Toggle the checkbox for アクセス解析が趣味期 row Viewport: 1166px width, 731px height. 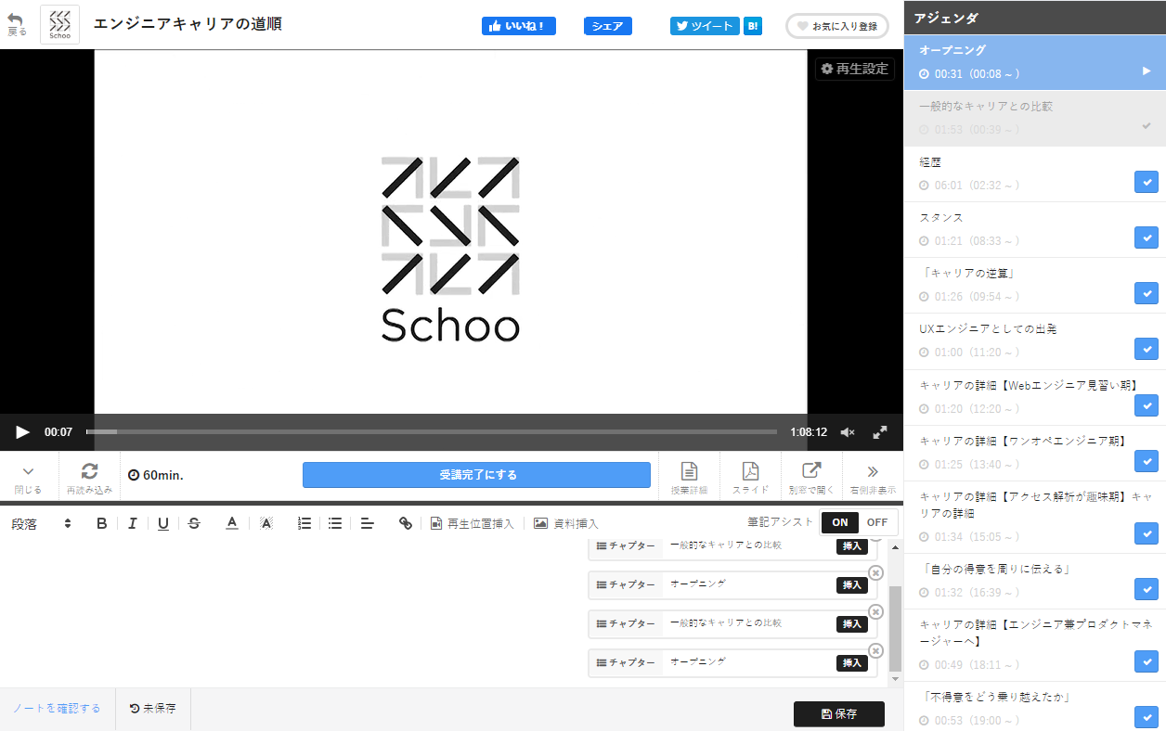1147,533
